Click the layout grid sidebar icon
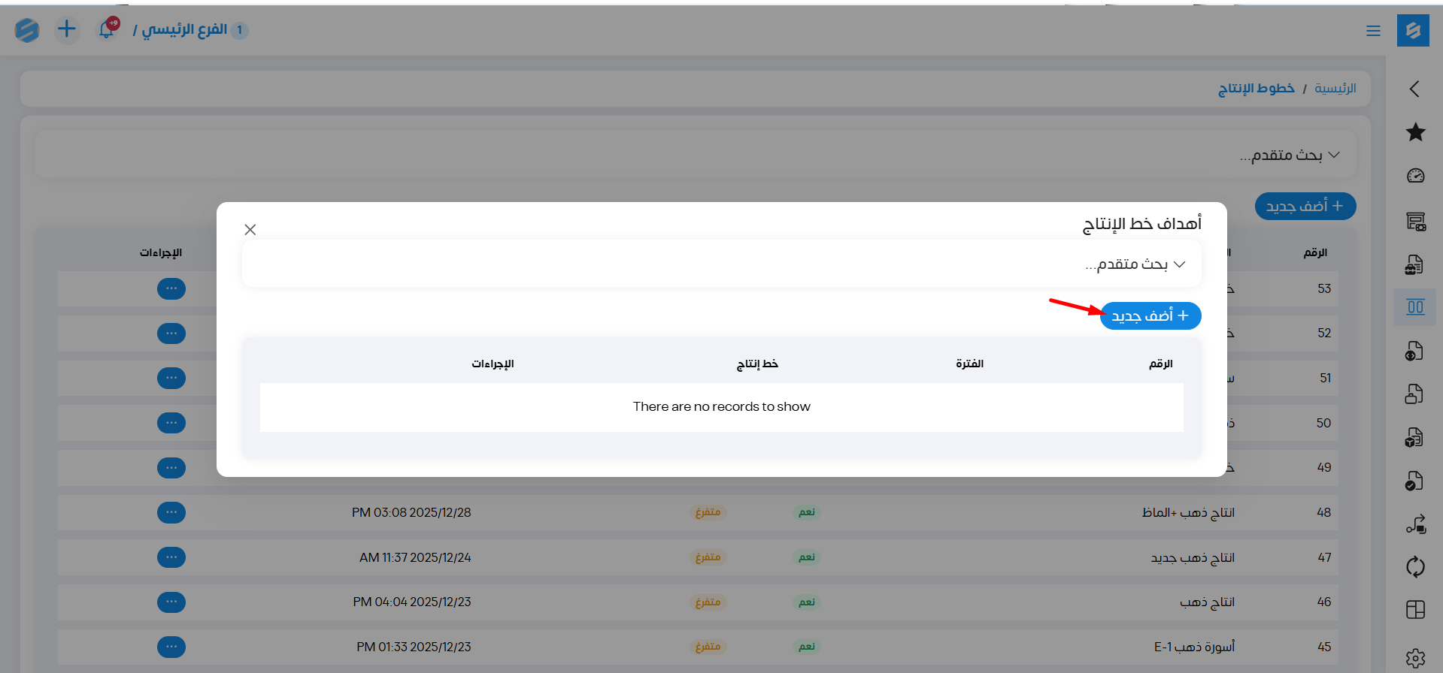Viewport: 1443px width, 673px height. 1415,610
